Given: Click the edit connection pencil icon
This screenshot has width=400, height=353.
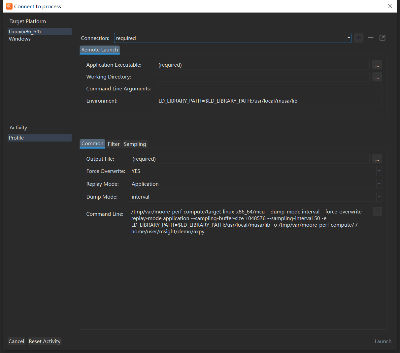Looking at the screenshot, I should (383, 38).
